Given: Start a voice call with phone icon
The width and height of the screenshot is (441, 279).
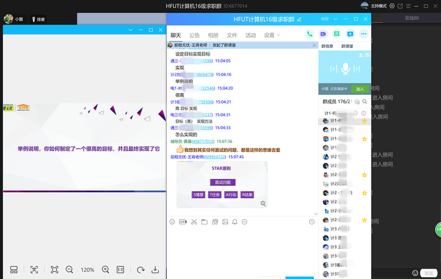Looking at the screenshot, I should [310, 34].
